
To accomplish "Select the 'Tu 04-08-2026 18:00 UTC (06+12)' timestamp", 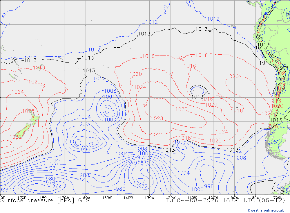I will coord(226,201).
